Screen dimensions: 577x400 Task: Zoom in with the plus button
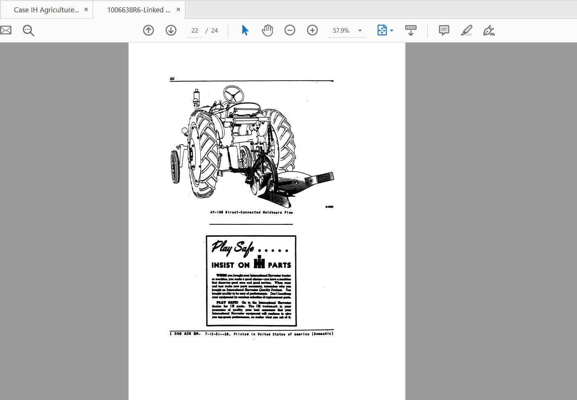point(312,30)
